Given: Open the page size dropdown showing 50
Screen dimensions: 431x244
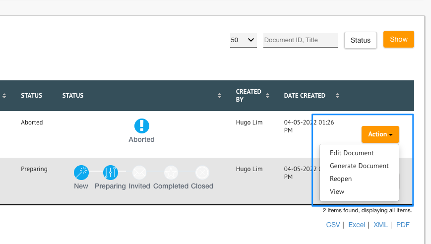Looking at the screenshot, I should click(x=243, y=40).
